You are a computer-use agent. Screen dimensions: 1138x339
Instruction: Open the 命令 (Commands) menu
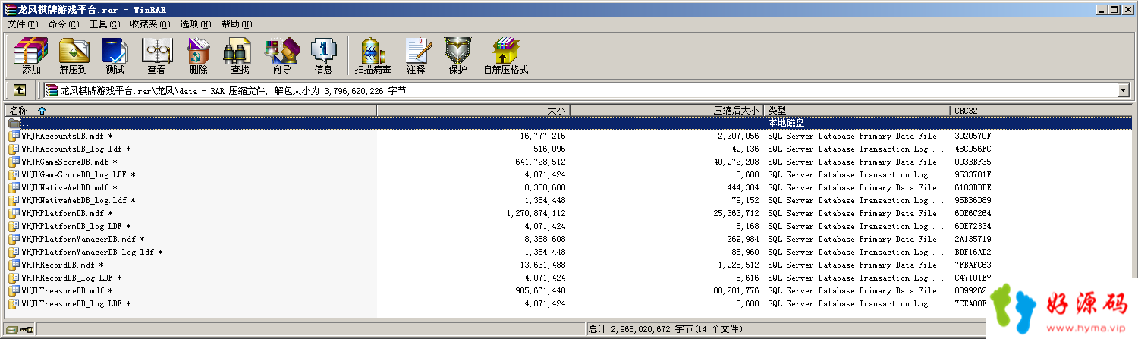coord(63,24)
